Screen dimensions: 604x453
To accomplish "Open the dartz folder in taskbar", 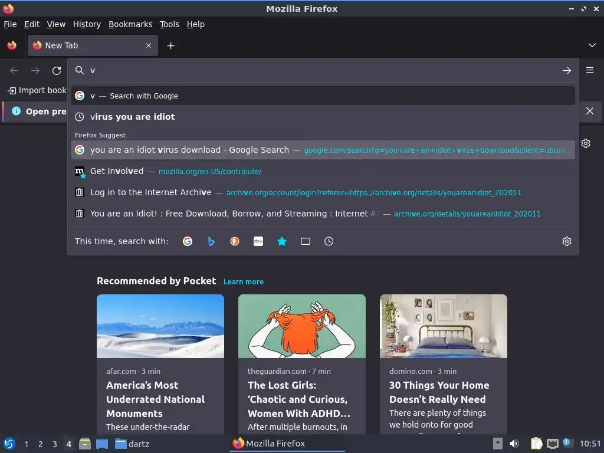I will point(132,444).
